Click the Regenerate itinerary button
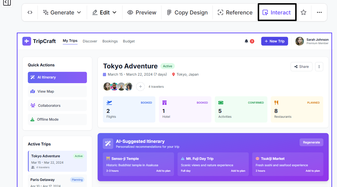337x187 pixels. pos(311,142)
